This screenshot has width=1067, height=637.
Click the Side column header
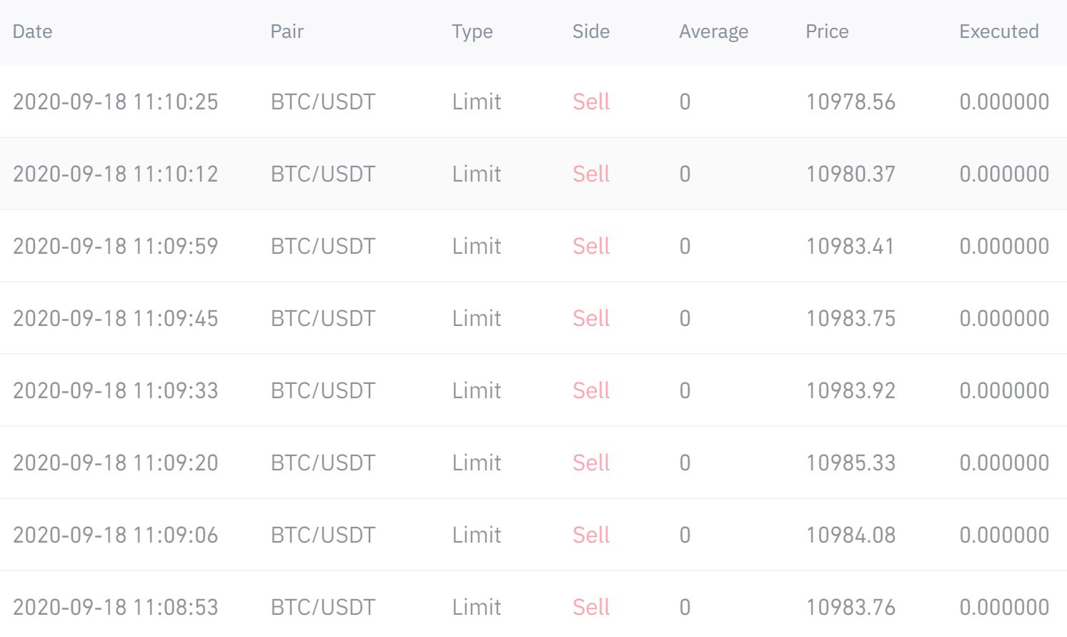pos(591,31)
